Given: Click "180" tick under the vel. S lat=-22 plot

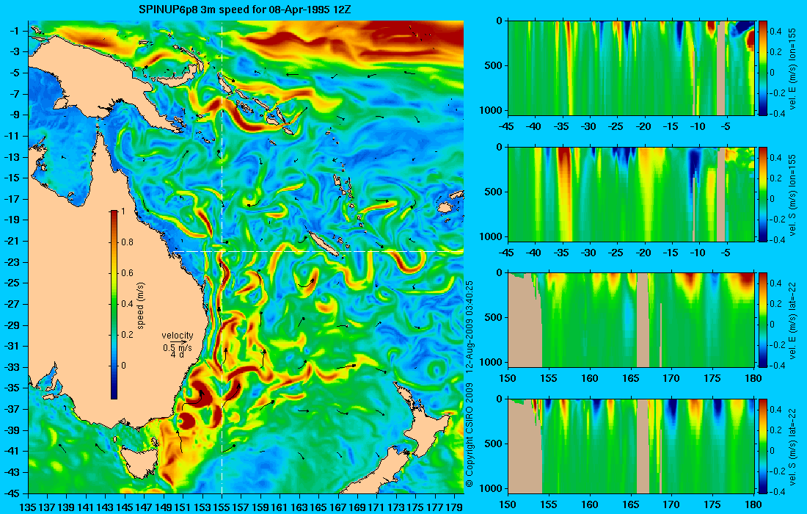Looking at the screenshot, I should [x=753, y=504].
